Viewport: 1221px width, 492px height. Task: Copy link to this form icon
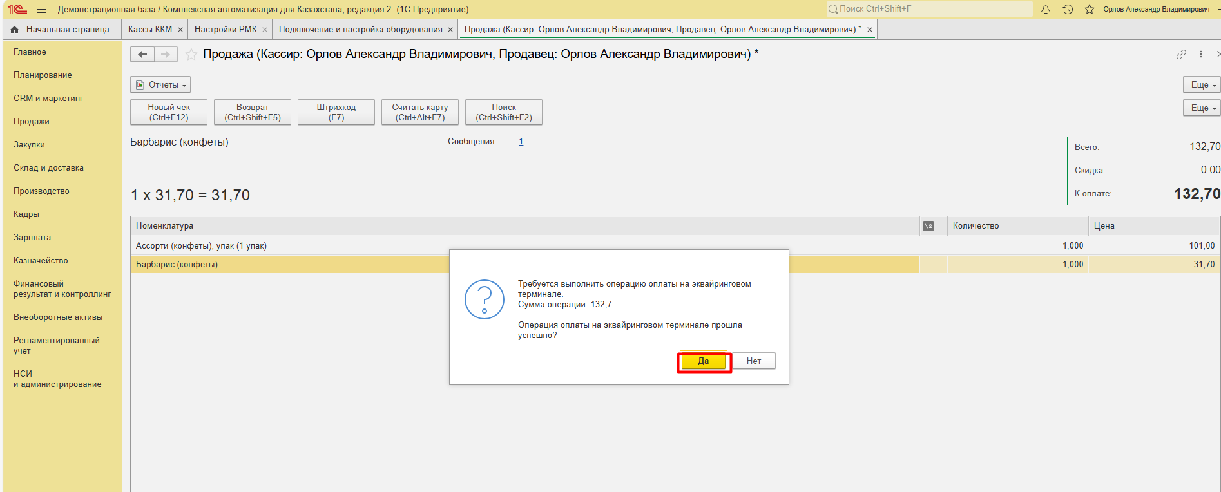point(1181,55)
